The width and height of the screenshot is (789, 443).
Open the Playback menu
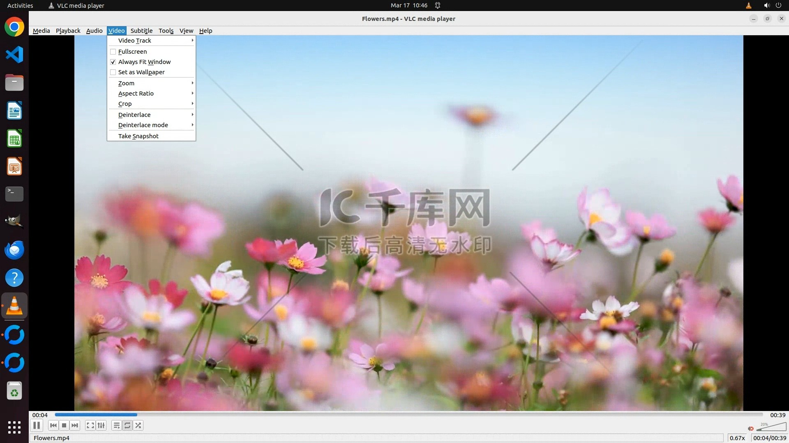68,31
